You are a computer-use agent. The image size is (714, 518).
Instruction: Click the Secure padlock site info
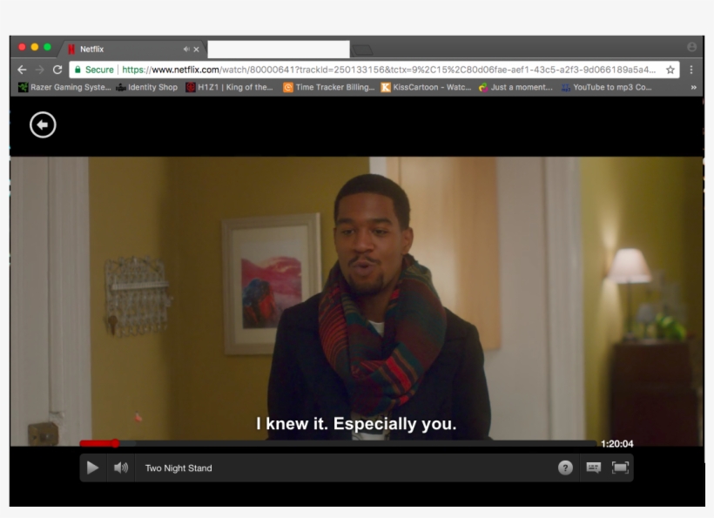pos(94,70)
